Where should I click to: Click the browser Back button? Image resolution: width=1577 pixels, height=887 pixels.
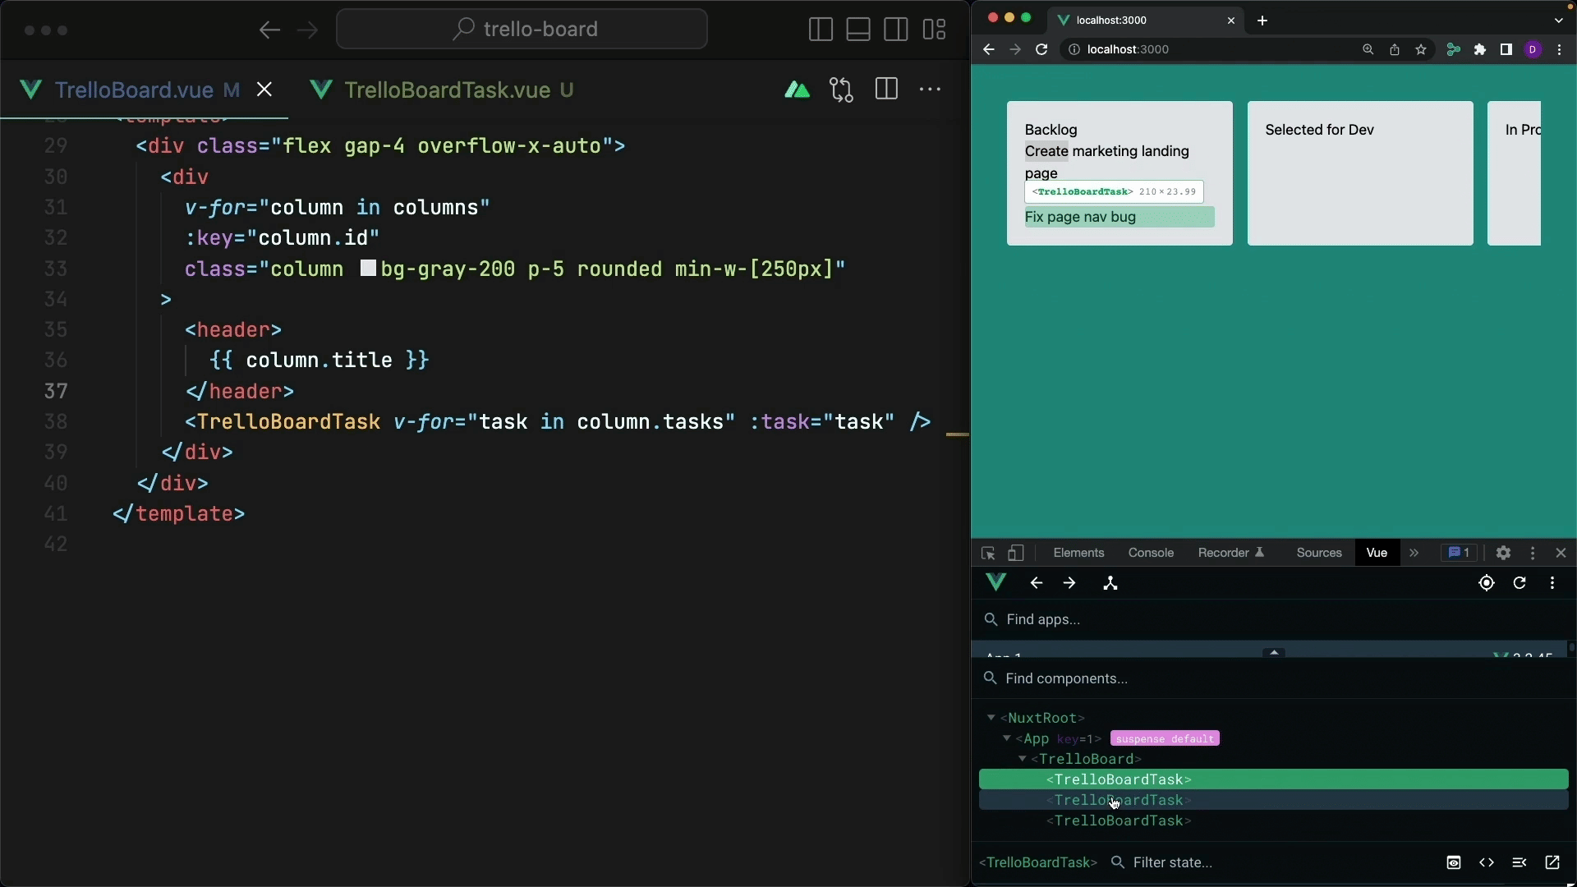coord(989,50)
